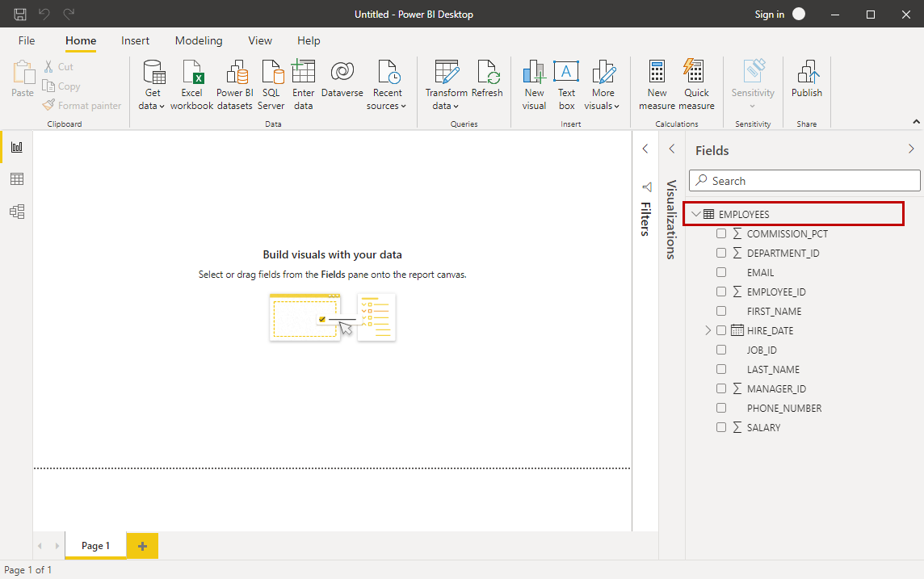
Task: Open the Model view in sidebar
Action: [16, 212]
